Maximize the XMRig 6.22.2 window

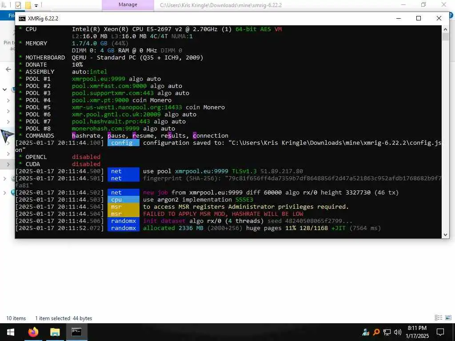coord(419,18)
